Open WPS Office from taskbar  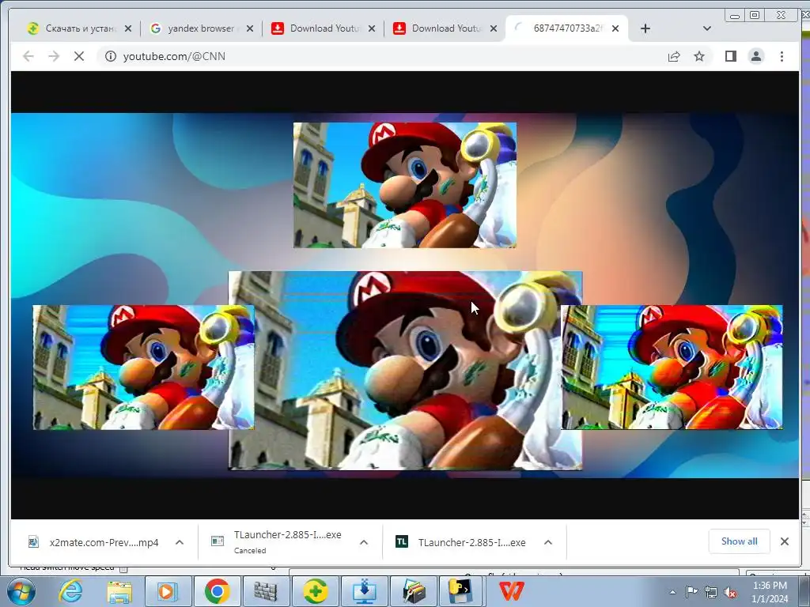512,591
